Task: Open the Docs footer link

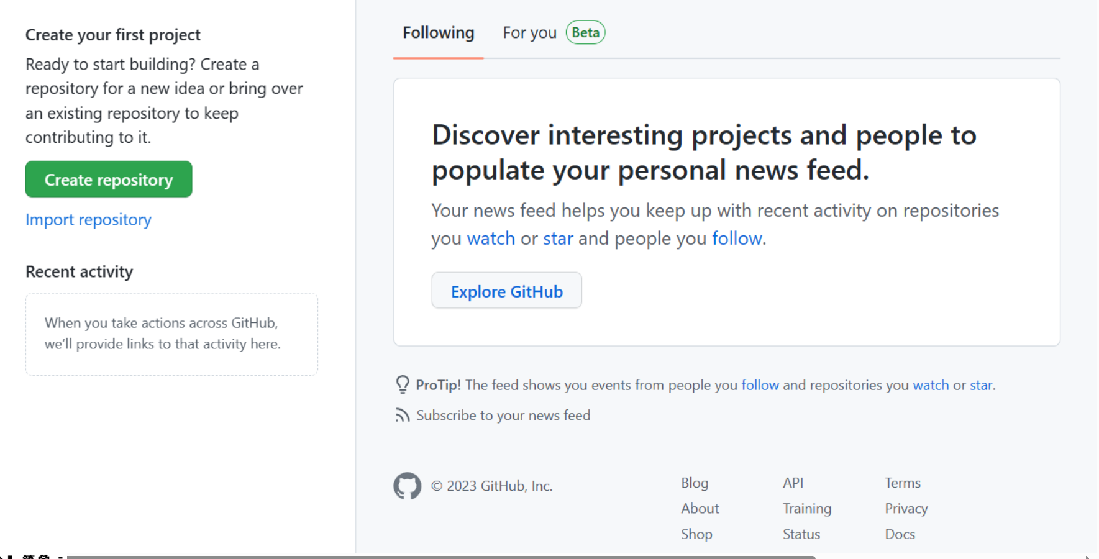Action: pos(900,534)
